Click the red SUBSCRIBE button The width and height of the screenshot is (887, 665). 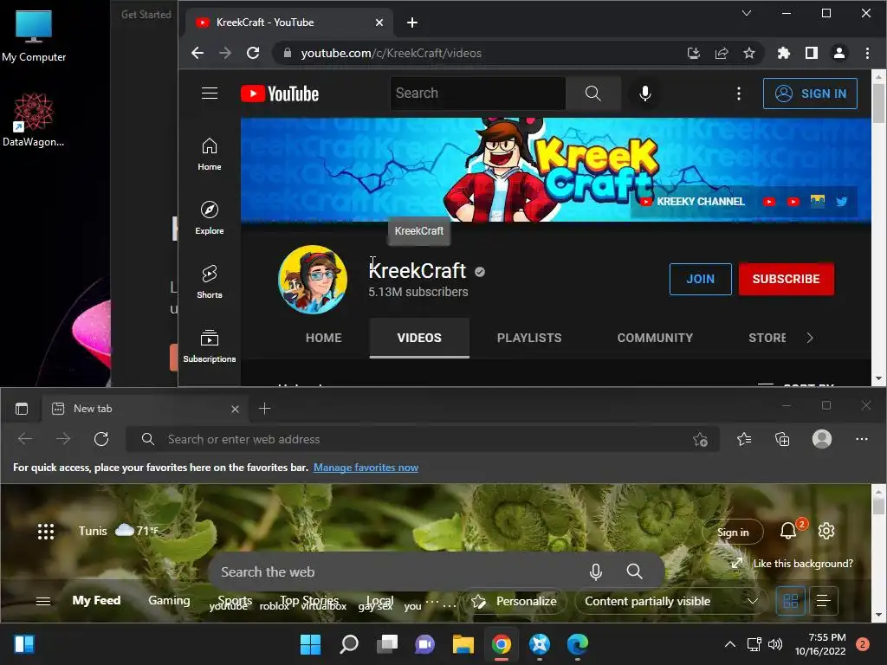tap(787, 279)
